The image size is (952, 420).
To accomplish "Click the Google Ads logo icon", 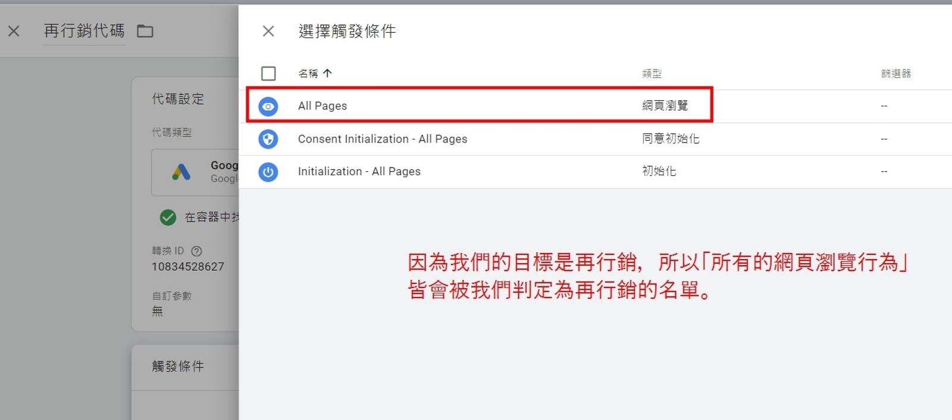I will [x=181, y=172].
